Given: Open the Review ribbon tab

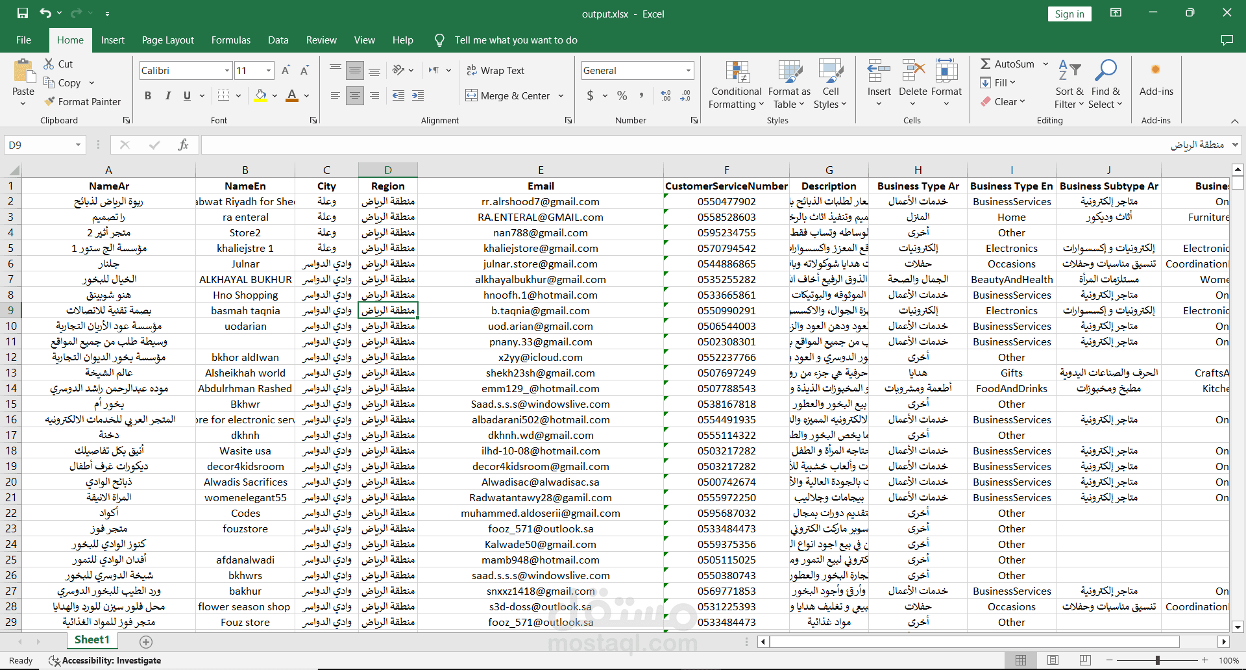Looking at the screenshot, I should pos(321,40).
